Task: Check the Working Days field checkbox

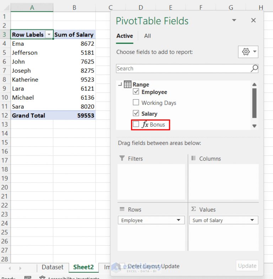Action: click(136, 102)
